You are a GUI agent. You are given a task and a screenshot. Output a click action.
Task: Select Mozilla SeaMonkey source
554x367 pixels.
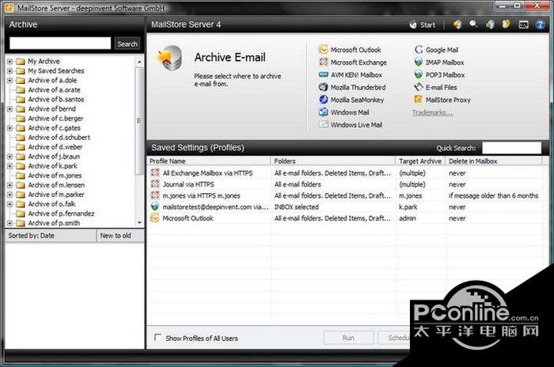pyautogui.click(x=351, y=100)
